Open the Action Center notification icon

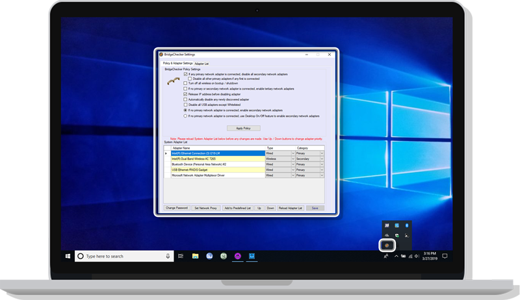coord(445,256)
